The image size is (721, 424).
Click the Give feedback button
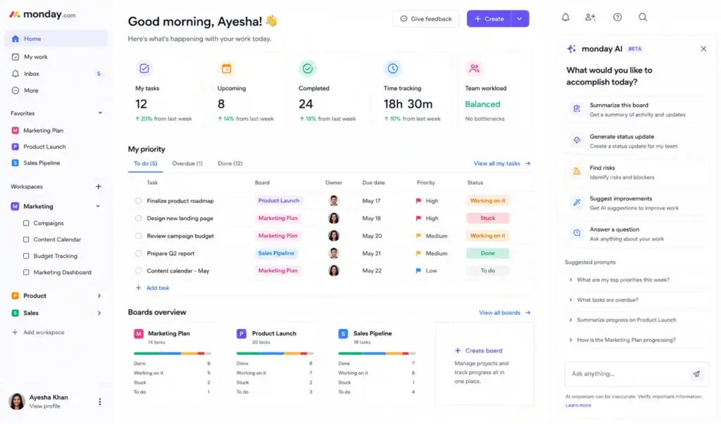pos(426,19)
